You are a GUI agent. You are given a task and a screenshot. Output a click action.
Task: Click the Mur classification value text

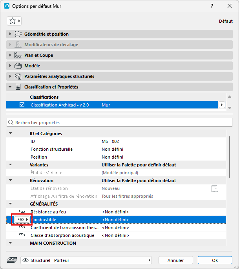[x=106, y=105]
